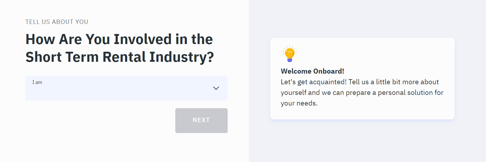Viewport: 486px width, 162px height.
Task: Click the "your needs." text in card
Action: [299, 103]
